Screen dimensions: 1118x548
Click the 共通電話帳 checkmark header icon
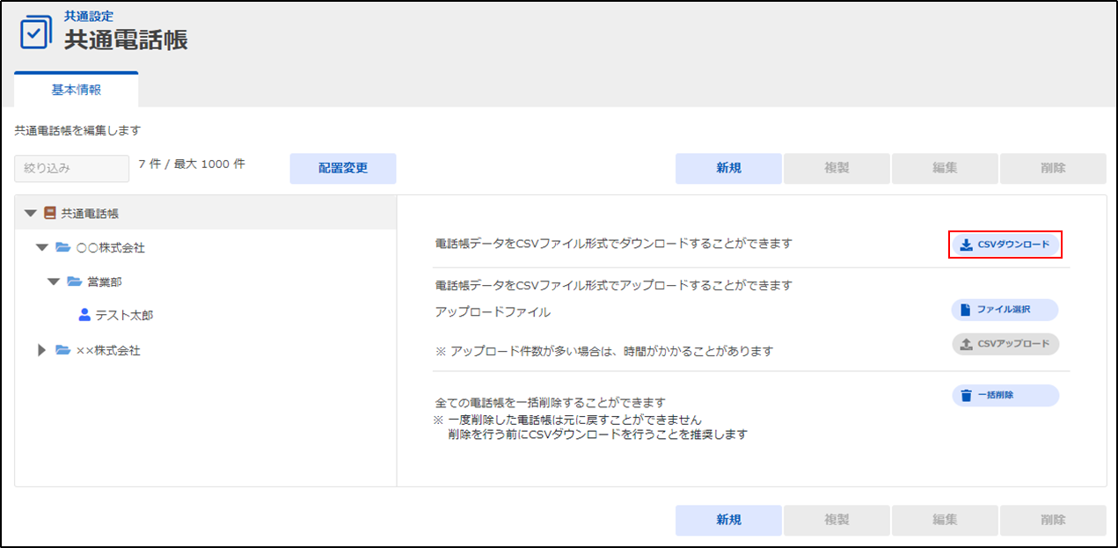click(35, 31)
